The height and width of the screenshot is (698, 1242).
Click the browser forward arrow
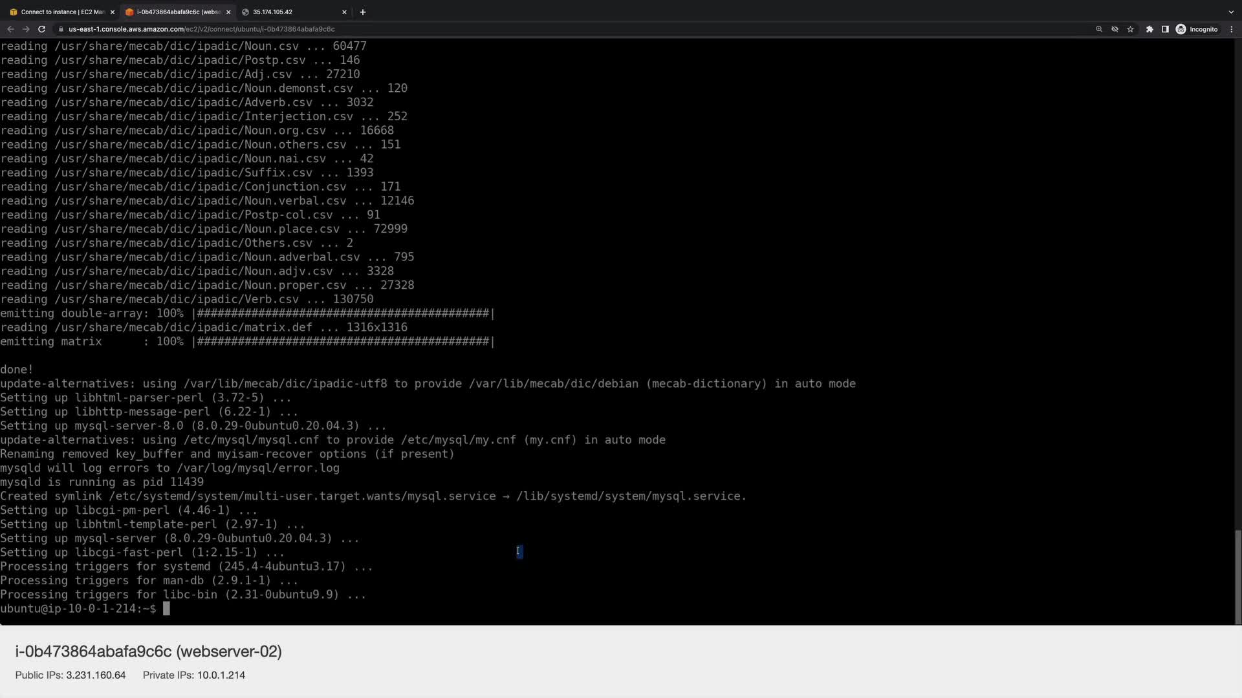click(x=26, y=29)
